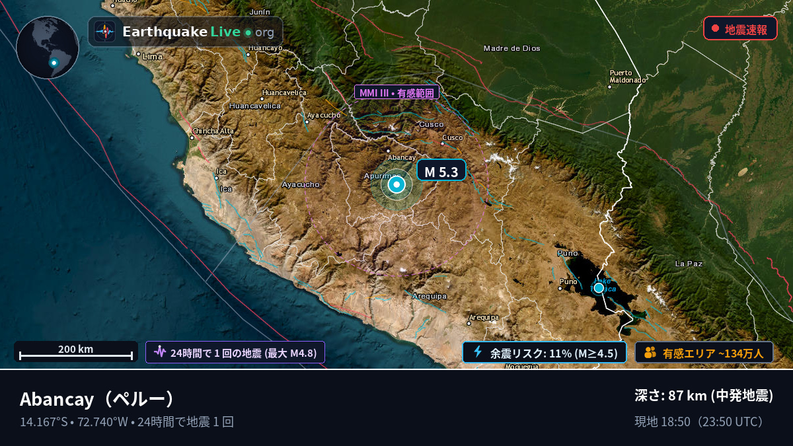Click the Madre de Dios region label

point(511,48)
